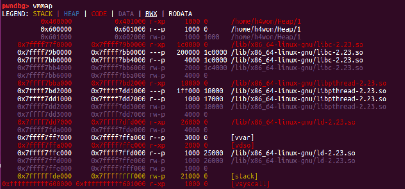
Task: Click the size value 1c0000
Action: click(188, 44)
